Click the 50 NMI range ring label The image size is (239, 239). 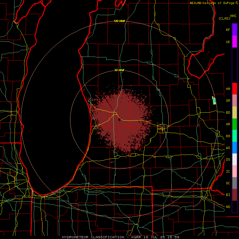point(119,70)
